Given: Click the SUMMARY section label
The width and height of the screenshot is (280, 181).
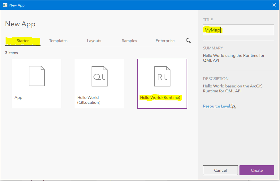Looking at the screenshot, I should pos(213,48).
